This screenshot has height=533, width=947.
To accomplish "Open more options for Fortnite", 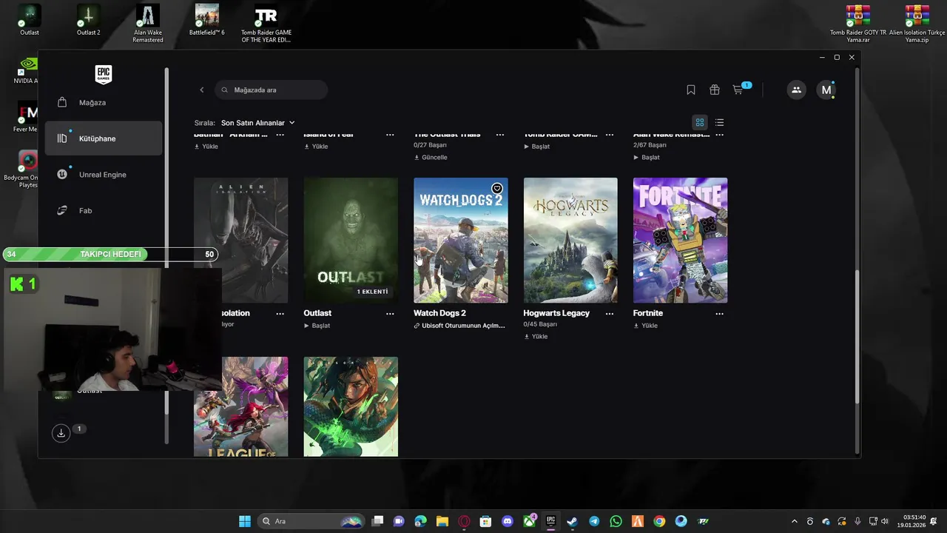I will click(x=719, y=314).
